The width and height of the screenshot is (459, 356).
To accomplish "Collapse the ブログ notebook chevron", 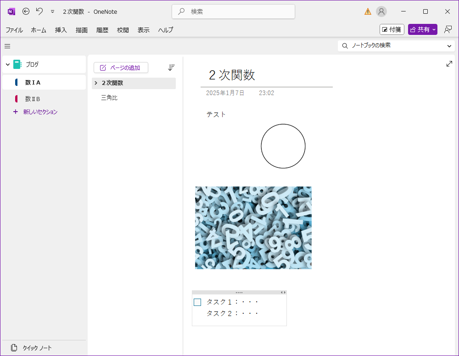I will pyautogui.click(x=7, y=65).
